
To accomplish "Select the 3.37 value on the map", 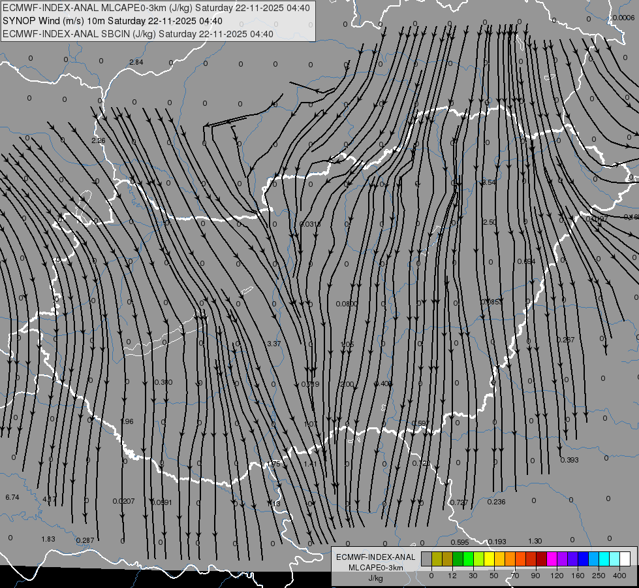I will (x=274, y=344).
